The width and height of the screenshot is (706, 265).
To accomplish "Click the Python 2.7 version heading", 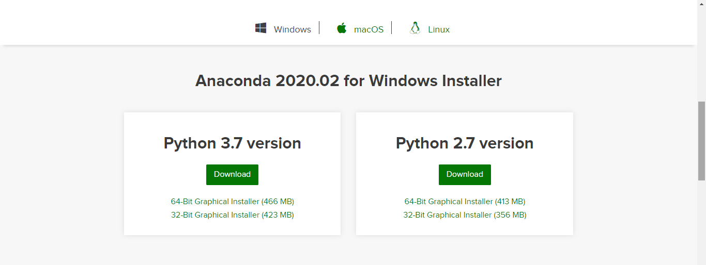I will coord(465,143).
